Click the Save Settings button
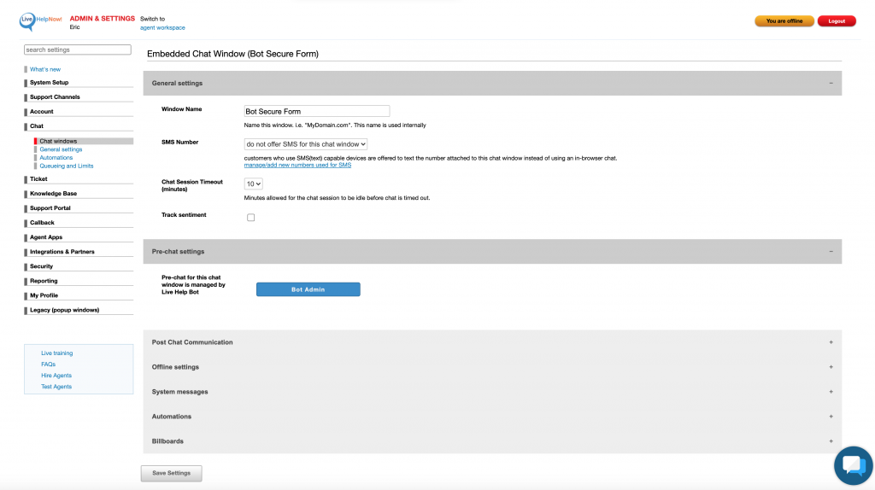This screenshot has height=490, width=875. click(171, 473)
